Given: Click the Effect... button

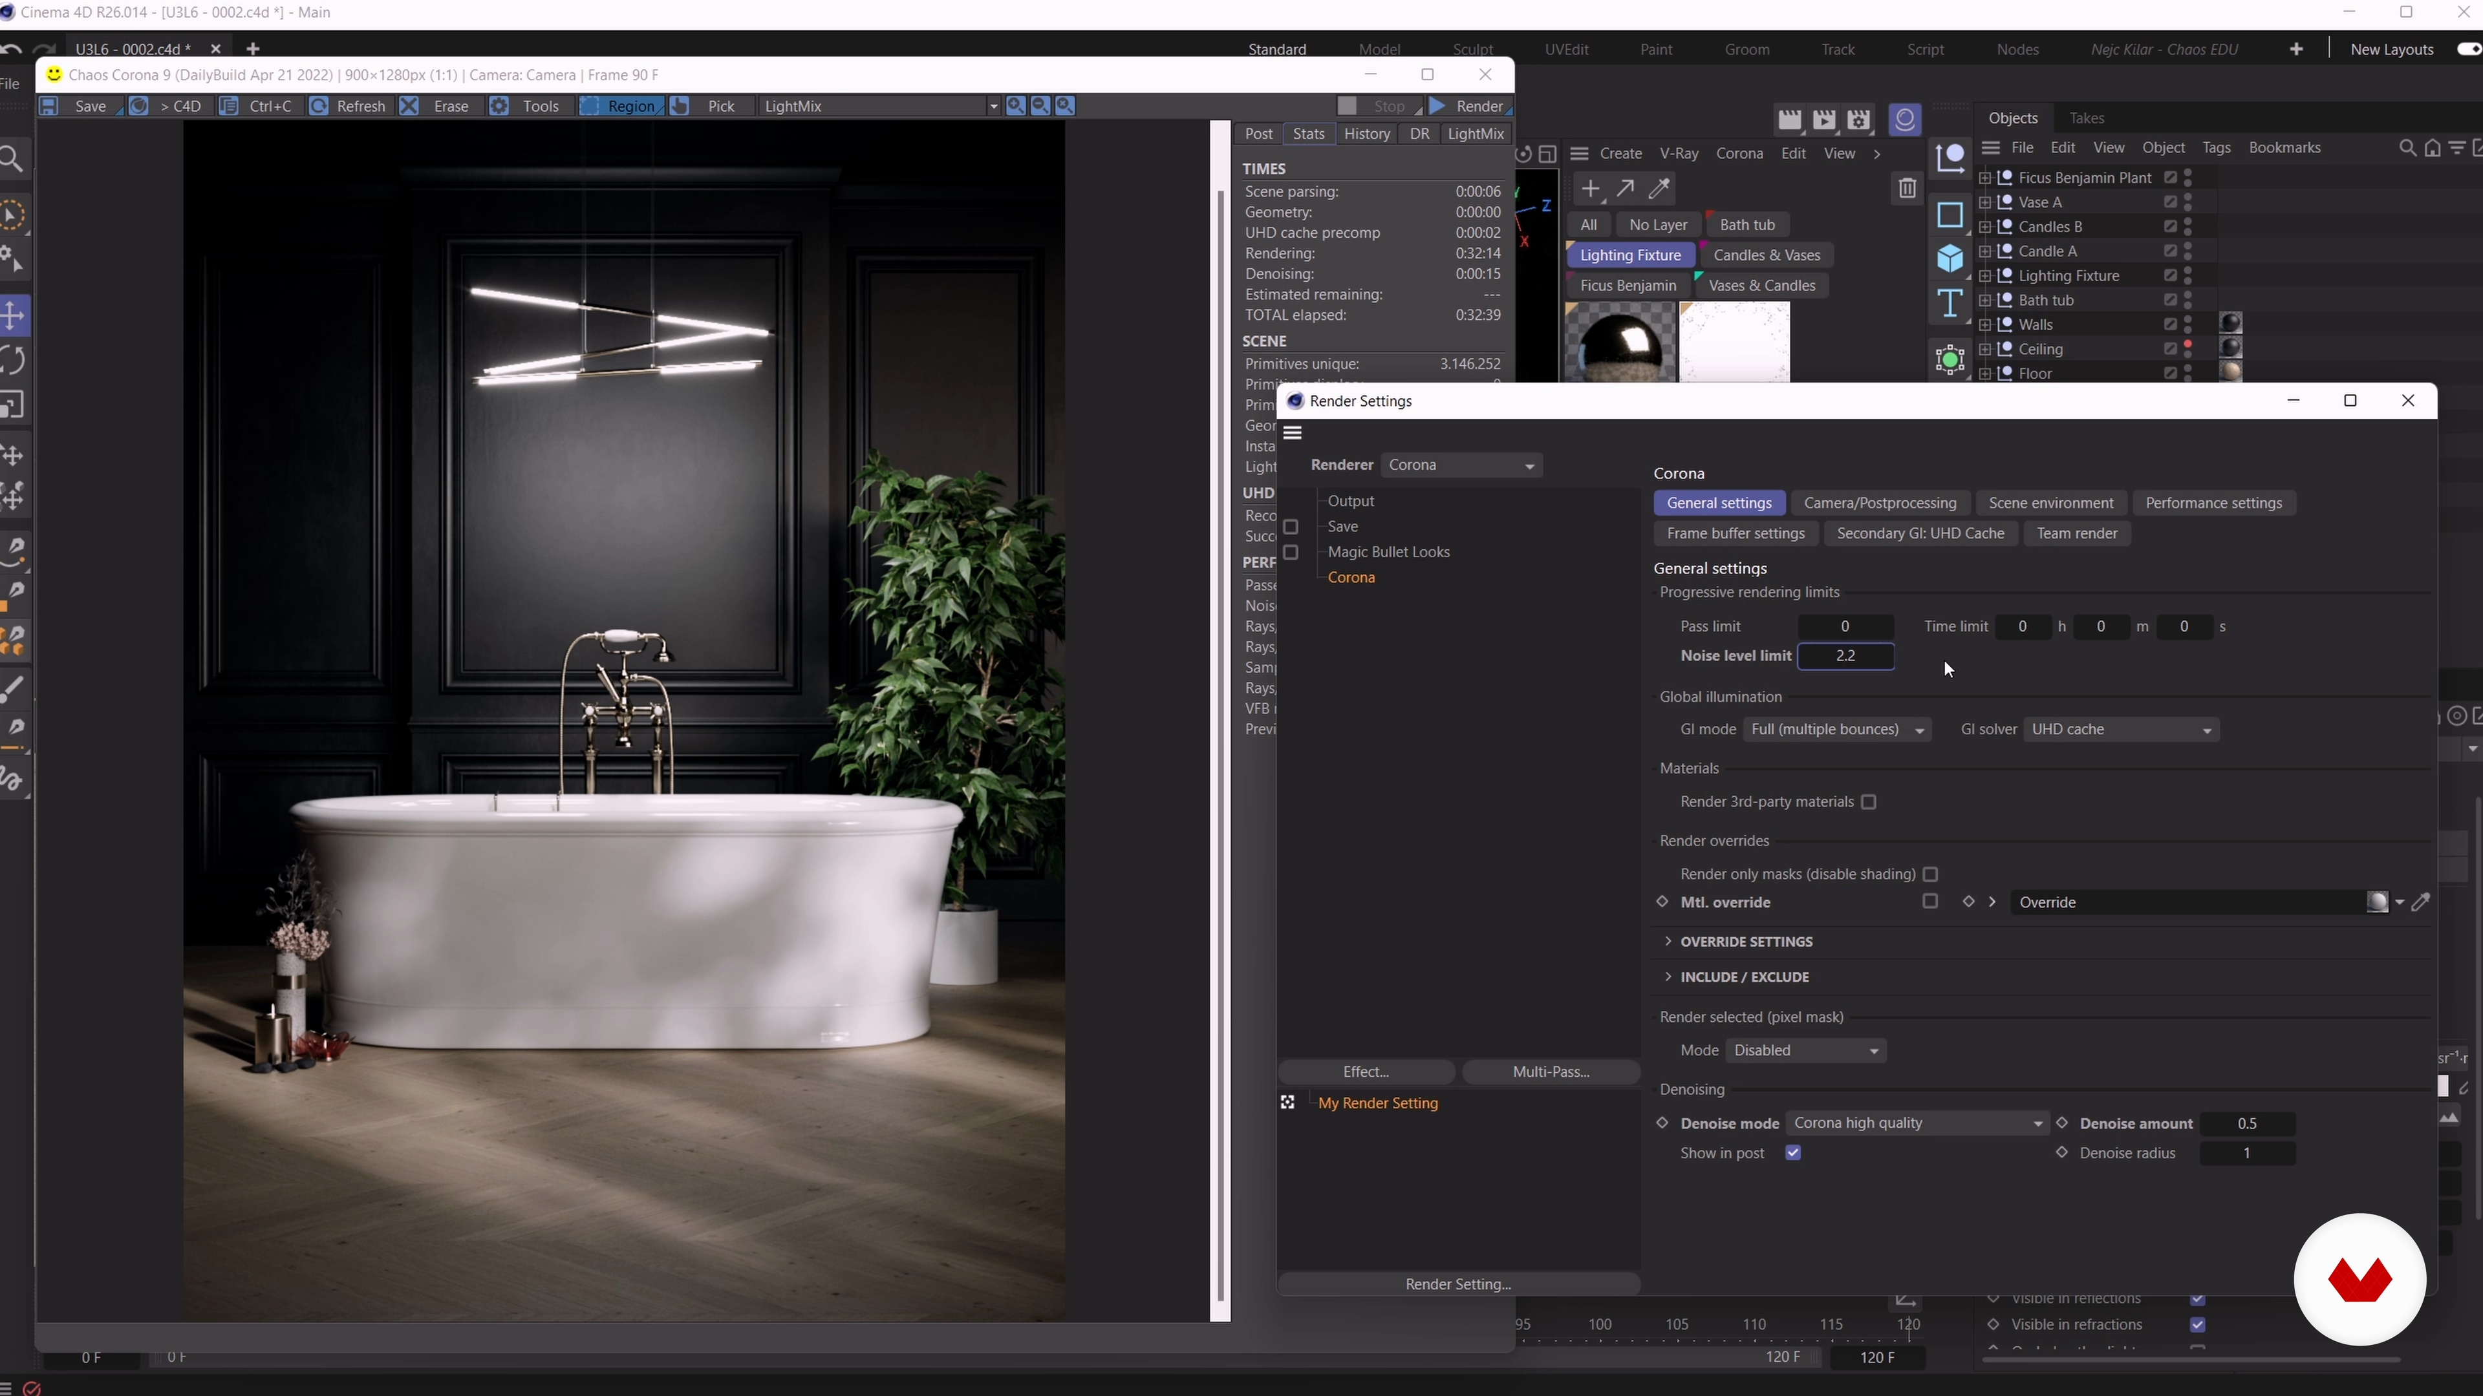Looking at the screenshot, I should pyautogui.click(x=1366, y=1072).
